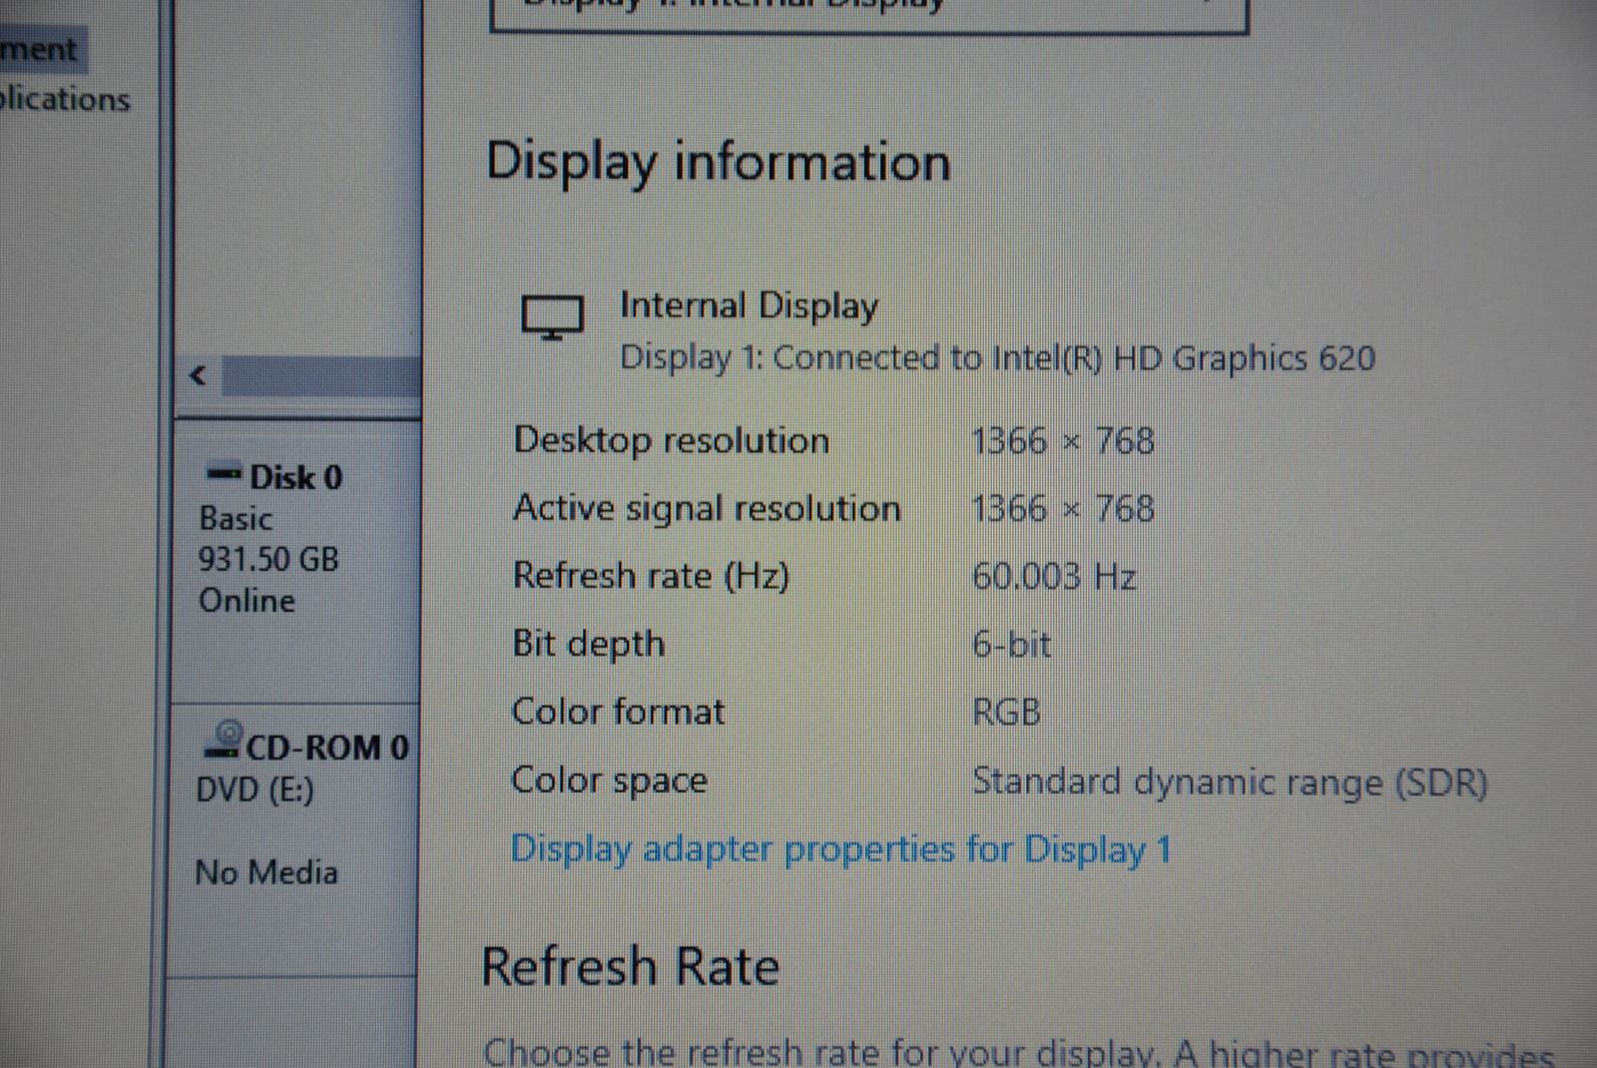The width and height of the screenshot is (1597, 1068).
Task: Click the 'Active signal resolution' label
Action: tap(707, 509)
